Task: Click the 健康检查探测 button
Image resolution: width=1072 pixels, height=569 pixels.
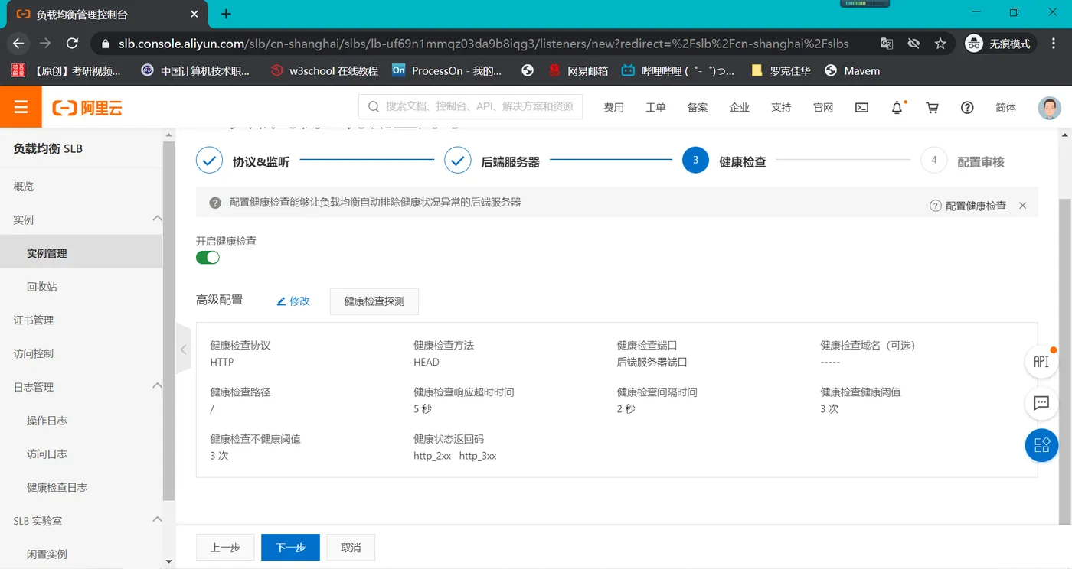Action: [x=374, y=301]
